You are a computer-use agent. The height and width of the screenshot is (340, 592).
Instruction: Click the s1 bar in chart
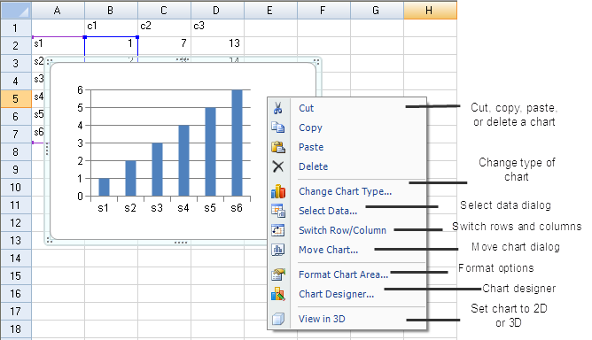click(x=104, y=187)
